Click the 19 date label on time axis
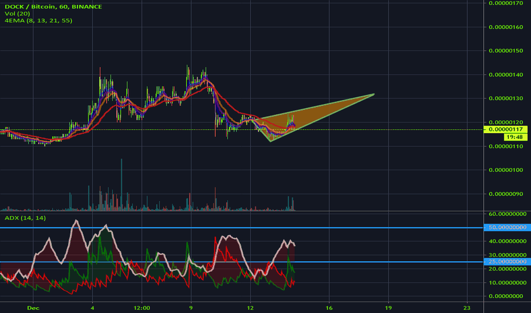 [x=388, y=308]
